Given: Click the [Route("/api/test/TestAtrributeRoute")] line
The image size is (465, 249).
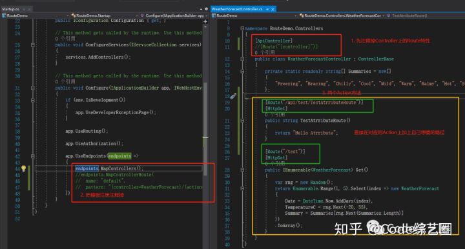Looking at the screenshot, I should point(314,103).
